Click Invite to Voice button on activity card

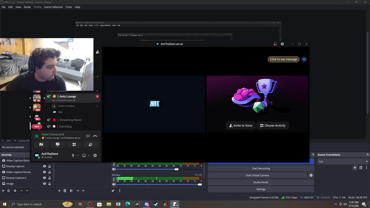[x=241, y=125]
